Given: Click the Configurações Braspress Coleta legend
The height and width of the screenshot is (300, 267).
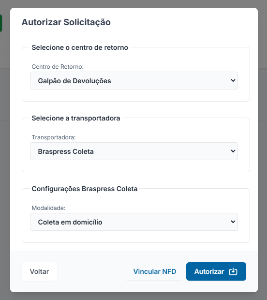Looking at the screenshot, I should (x=85, y=189).
